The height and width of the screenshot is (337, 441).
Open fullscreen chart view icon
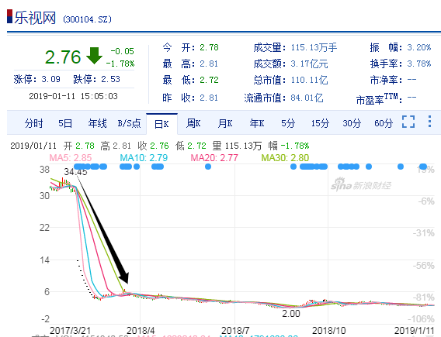[408, 122]
